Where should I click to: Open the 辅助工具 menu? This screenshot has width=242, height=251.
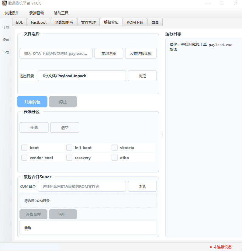61,13
